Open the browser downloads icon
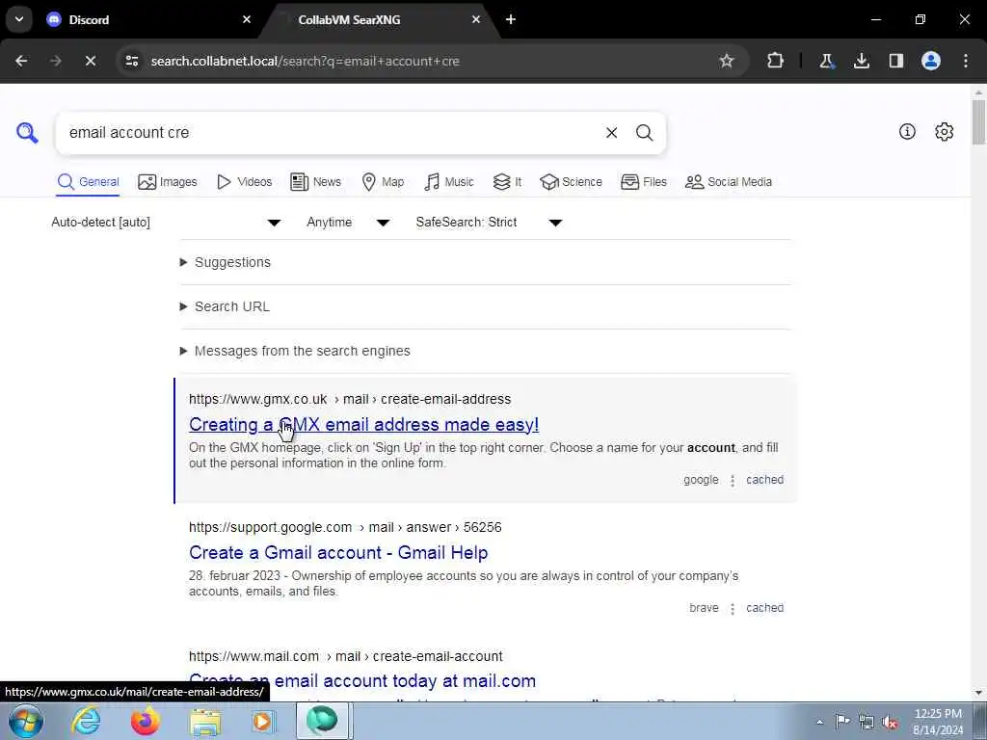Screen dimensions: 987x740 (x=861, y=61)
